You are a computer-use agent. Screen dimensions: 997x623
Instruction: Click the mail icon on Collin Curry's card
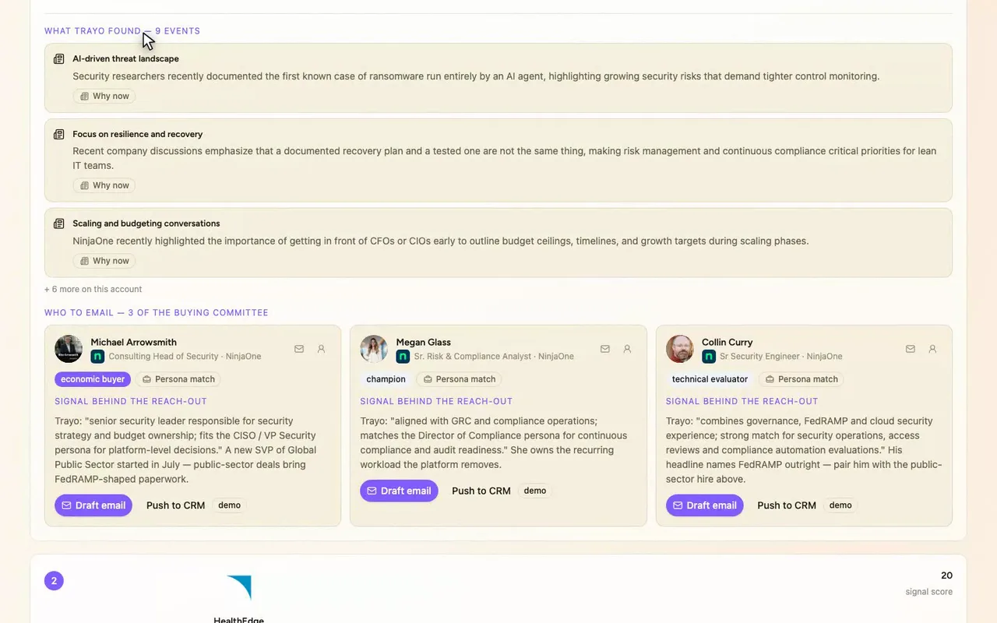[911, 349]
